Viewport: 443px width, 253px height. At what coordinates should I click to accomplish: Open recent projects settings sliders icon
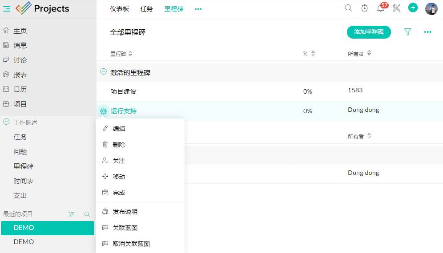coord(72,214)
